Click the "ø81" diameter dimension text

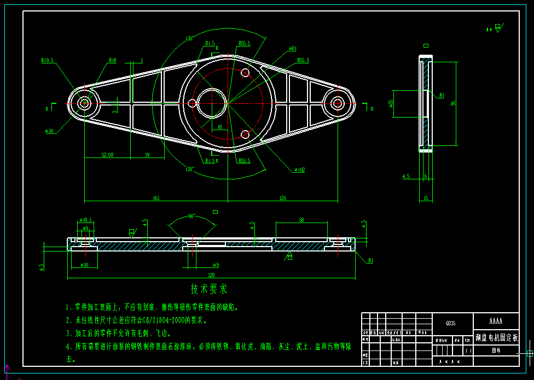click(x=293, y=49)
